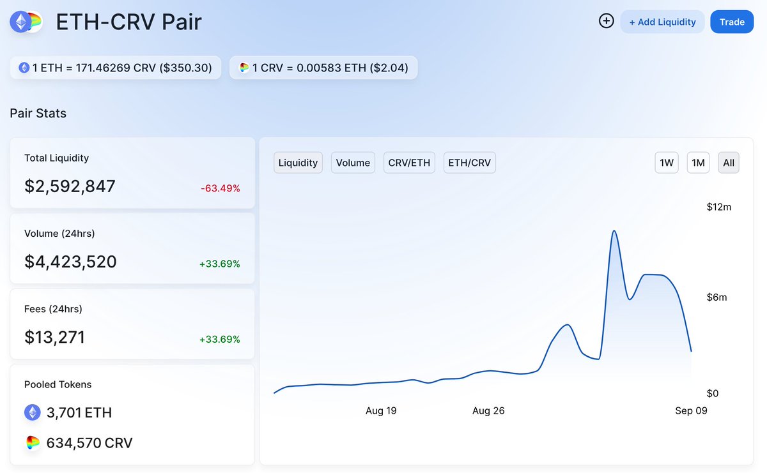Click the $2,592,847 liquidity value
The image size is (767, 473).
pos(70,186)
